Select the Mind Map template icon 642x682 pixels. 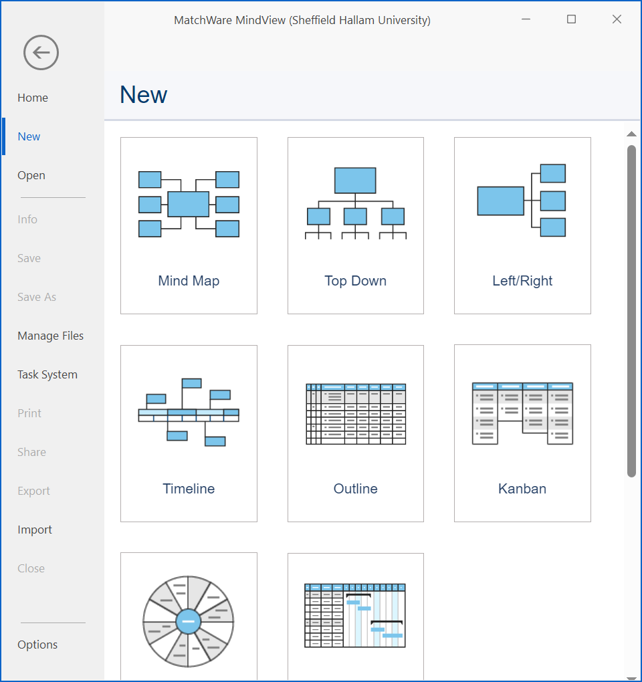(189, 204)
